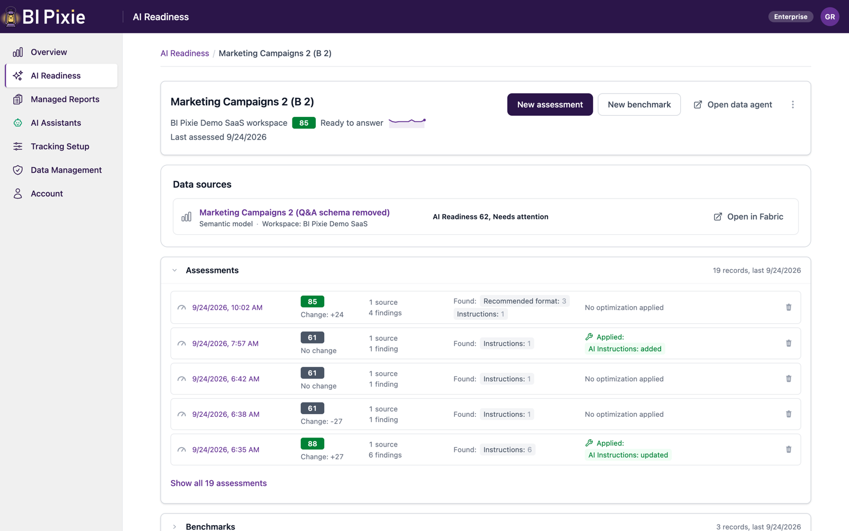Click the AI Instructions: updated tag

point(628,455)
